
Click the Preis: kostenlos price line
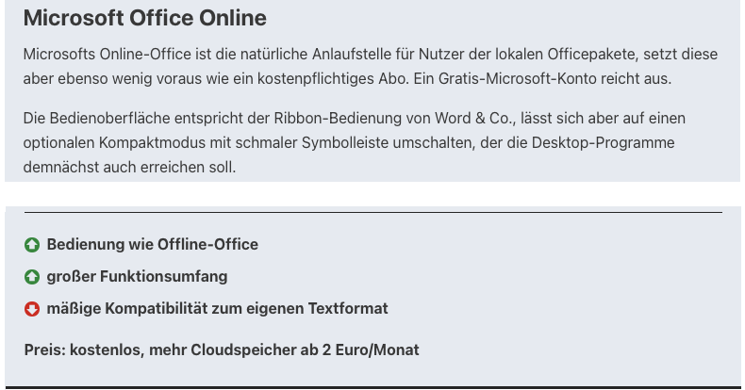pos(222,350)
